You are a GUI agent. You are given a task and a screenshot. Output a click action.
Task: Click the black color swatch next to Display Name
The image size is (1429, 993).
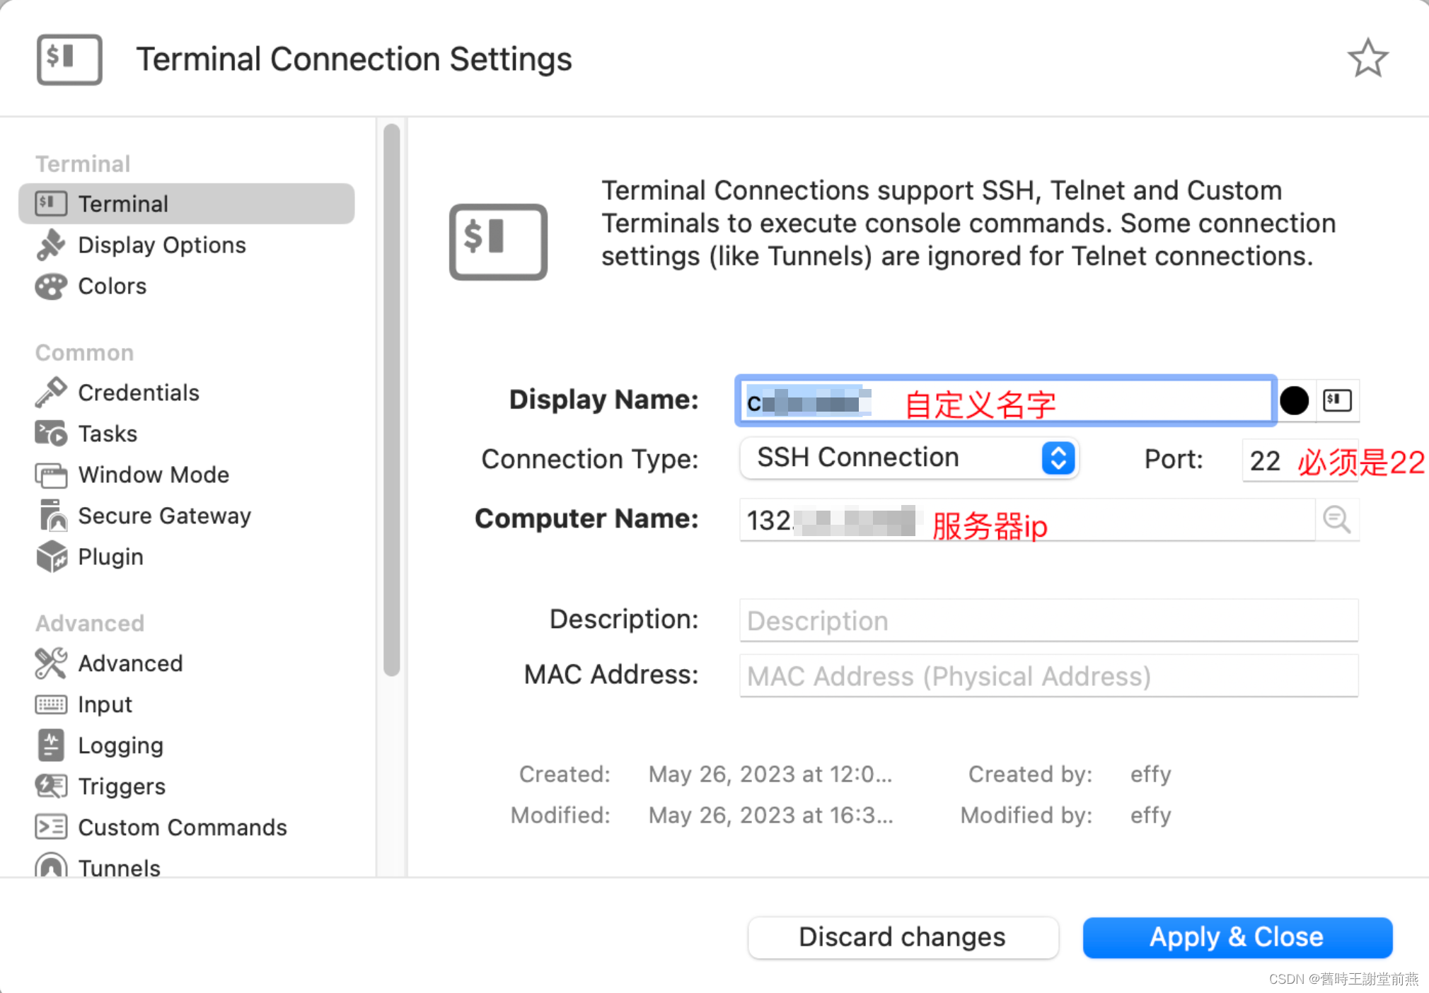[1295, 400]
